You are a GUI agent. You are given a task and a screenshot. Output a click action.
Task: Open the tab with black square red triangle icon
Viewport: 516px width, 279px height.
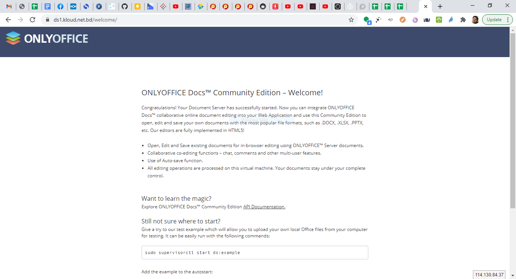[313, 6]
